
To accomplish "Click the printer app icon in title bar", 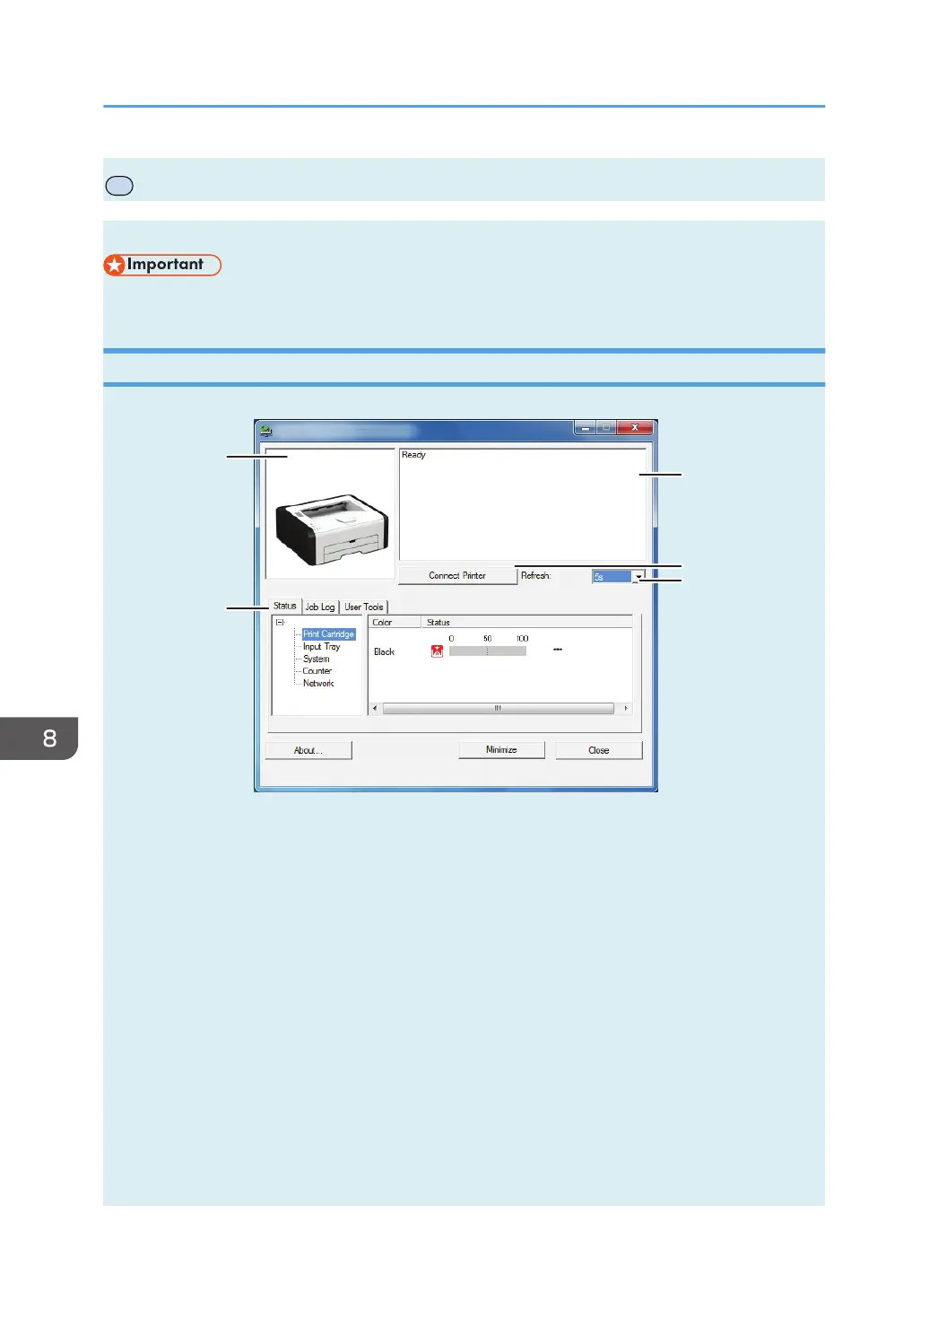I will tap(265, 431).
